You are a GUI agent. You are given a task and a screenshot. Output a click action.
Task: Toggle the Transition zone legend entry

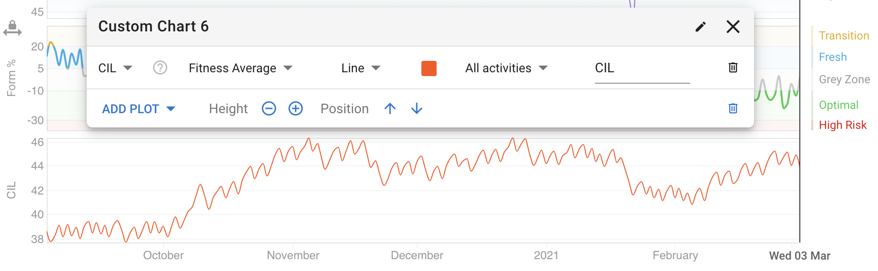click(844, 36)
